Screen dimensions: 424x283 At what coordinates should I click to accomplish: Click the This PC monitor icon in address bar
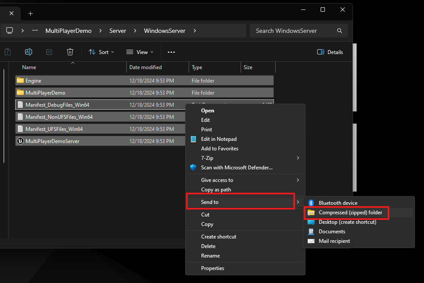(x=10, y=31)
